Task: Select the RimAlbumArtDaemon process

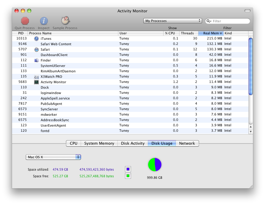Action: [x=130, y=71]
